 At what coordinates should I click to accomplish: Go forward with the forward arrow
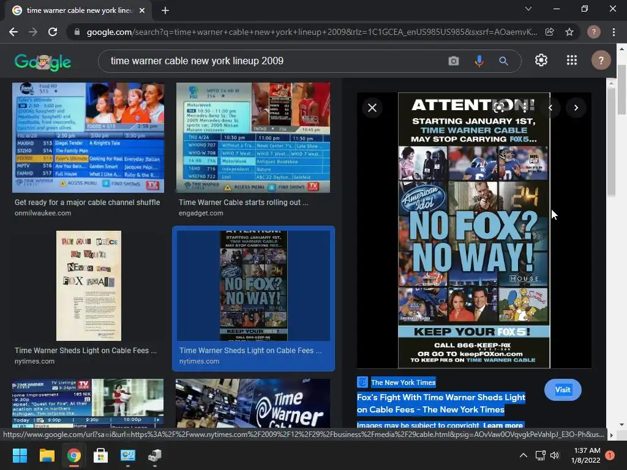coord(33,32)
